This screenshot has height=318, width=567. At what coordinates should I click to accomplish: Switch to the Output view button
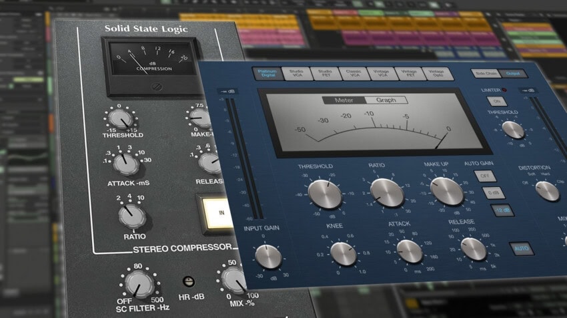[x=513, y=74]
